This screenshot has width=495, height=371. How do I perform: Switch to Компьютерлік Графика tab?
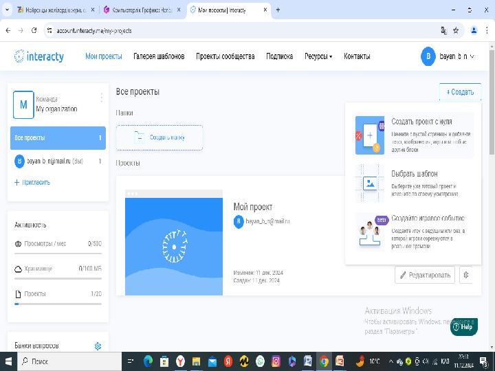click(x=142, y=10)
